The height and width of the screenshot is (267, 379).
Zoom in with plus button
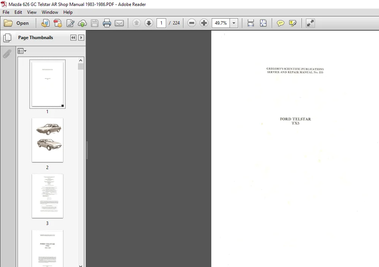(x=204, y=23)
